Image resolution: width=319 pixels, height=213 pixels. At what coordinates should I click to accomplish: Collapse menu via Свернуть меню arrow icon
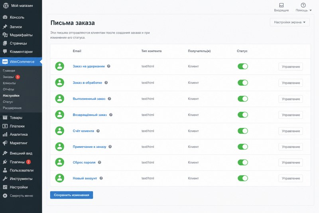5,195
